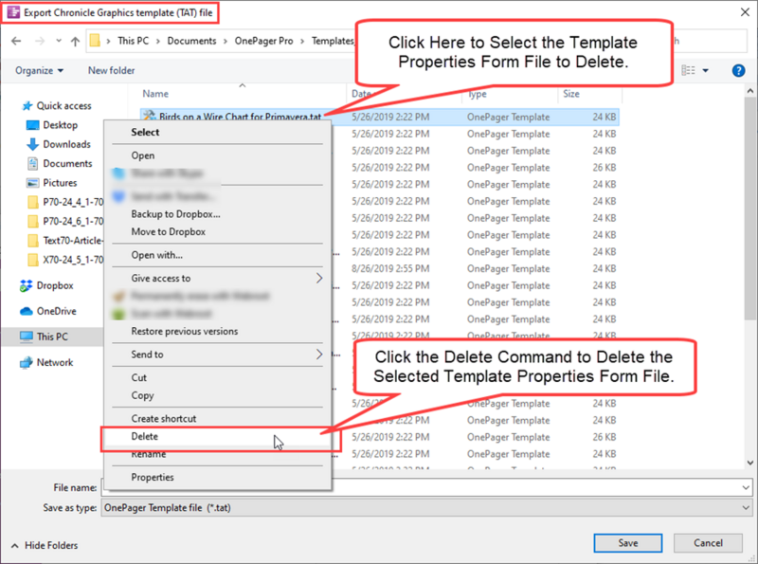Click the Back navigation arrow
The height and width of the screenshot is (564, 758).
(x=16, y=41)
